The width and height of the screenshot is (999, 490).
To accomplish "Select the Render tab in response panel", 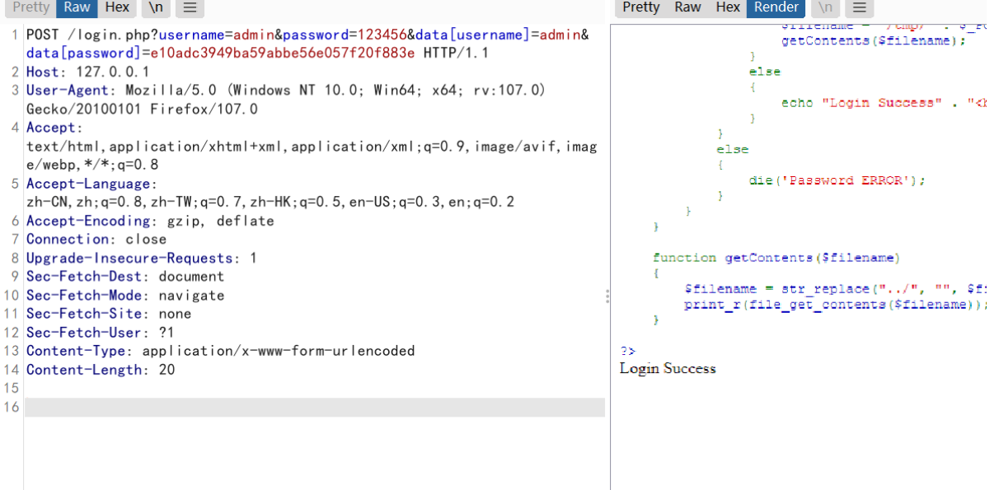I will point(776,8).
